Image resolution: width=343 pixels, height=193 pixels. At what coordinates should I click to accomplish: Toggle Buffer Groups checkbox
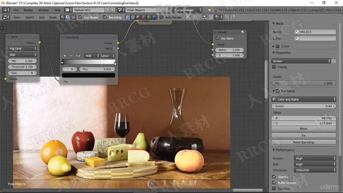[274, 183]
